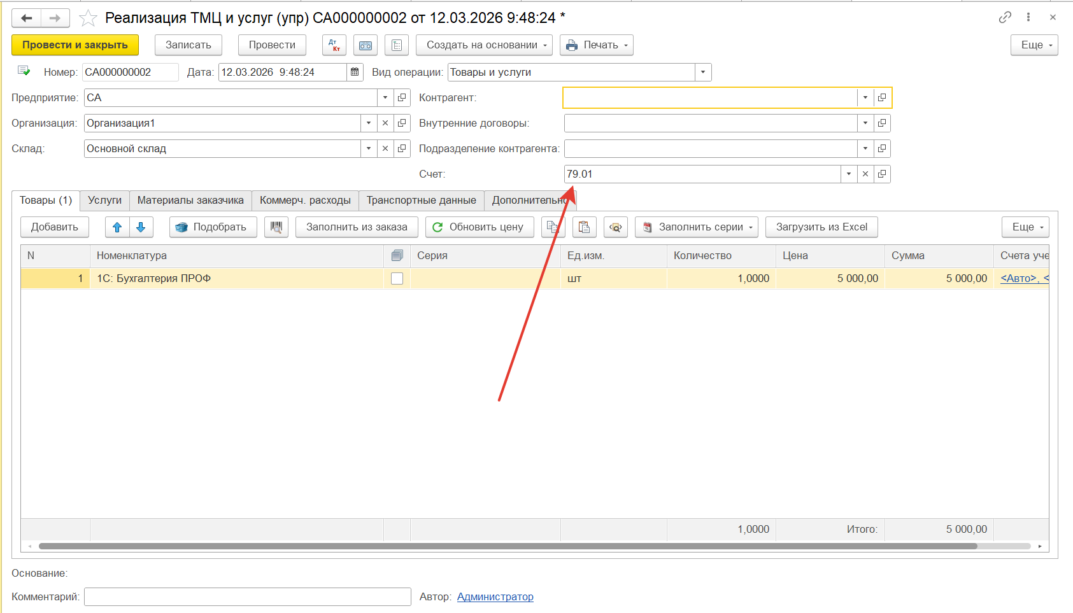Open Материалы заказчика tab

190,201
